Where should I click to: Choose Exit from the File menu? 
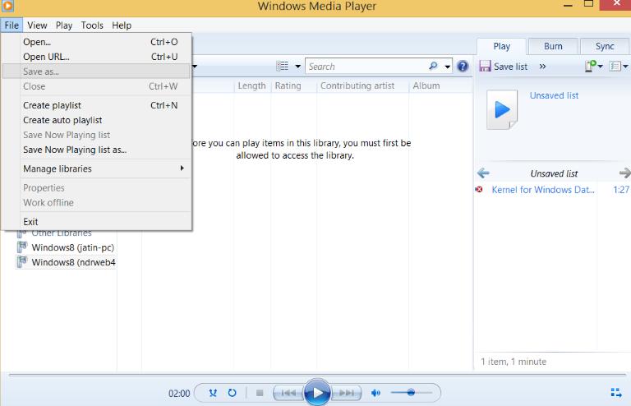point(97,222)
